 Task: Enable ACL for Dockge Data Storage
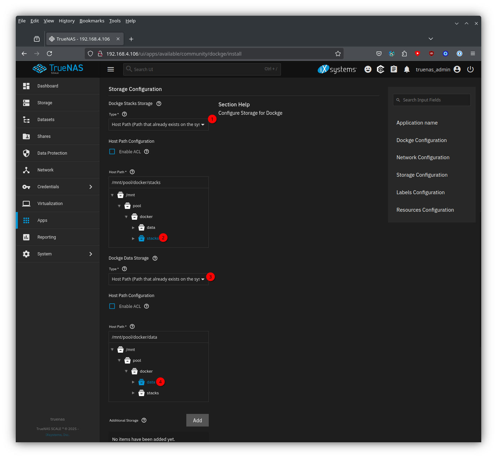pos(112,306)
